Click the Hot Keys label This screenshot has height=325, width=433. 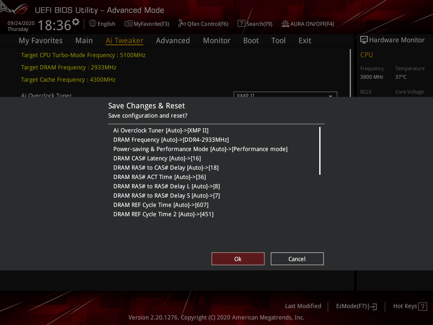click(405, 306)
